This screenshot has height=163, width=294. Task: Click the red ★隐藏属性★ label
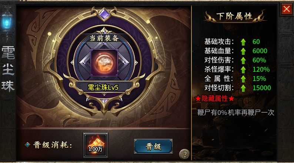tap(214, 98)
